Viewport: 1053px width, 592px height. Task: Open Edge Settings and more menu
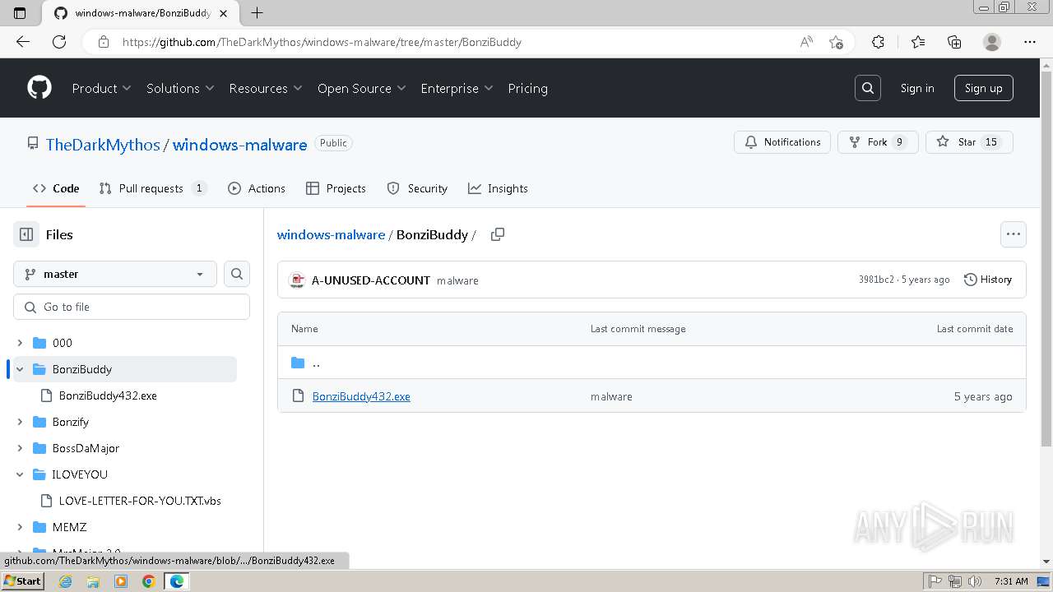(1029, 42)
